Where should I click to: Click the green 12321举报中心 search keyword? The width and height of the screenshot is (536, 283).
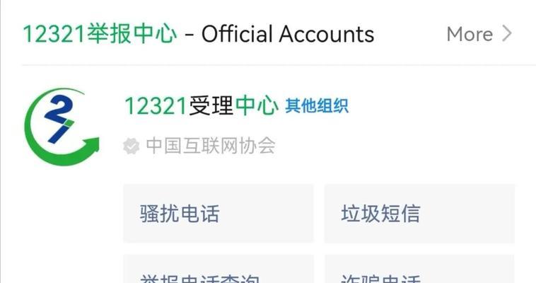(100, 34)
